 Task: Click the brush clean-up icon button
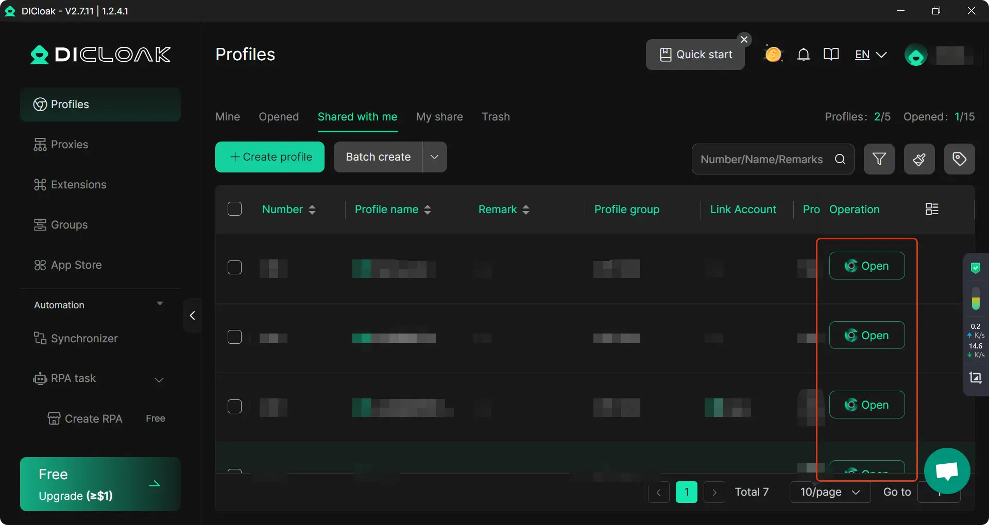[919, 159]
